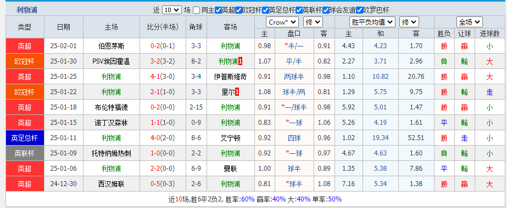Open the 4-0(2-0) score for 艾宁顿 match

point(163,138)
